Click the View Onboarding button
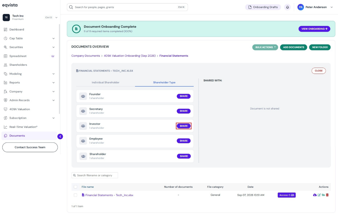This screenshot has width=338, height=214. [314, 29]
